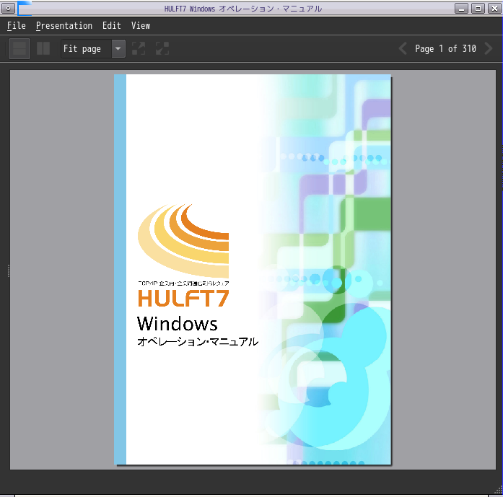The image size is (503, 497).
Task: Select single page layout icon
Action: click(19, 49)
